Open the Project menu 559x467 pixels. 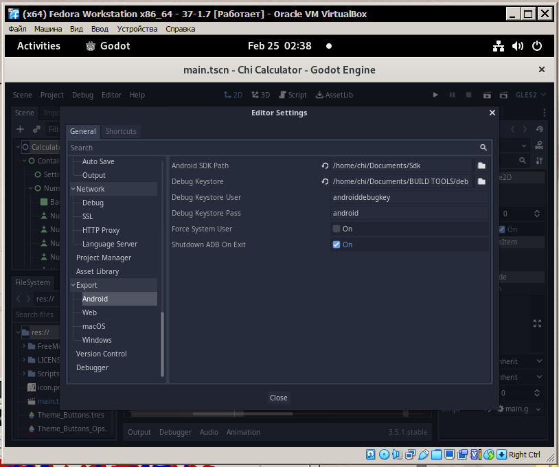pos(52,95)
